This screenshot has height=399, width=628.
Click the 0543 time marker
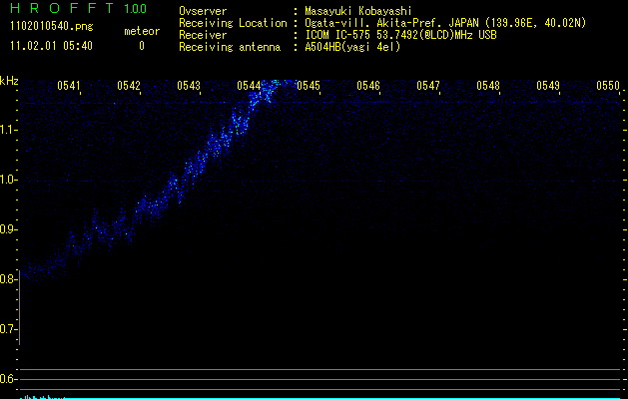pos(189,86)
